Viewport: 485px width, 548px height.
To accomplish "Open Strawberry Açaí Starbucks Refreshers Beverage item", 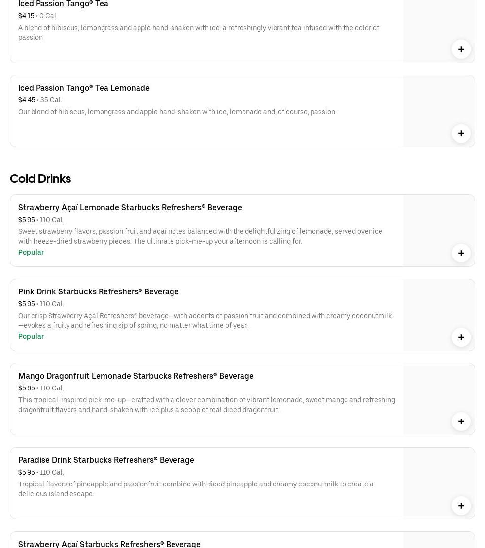I will [x=109, y=544].
